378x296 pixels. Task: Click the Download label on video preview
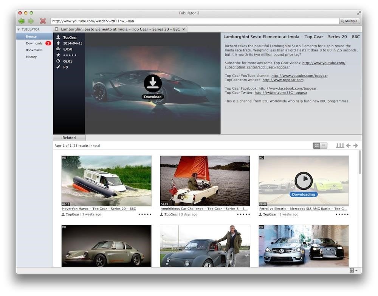tap(153, 97)
